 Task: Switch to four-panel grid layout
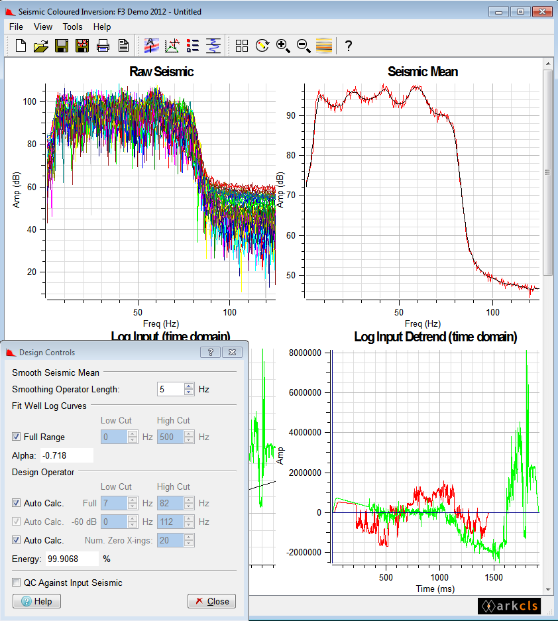tap(242, 46)
